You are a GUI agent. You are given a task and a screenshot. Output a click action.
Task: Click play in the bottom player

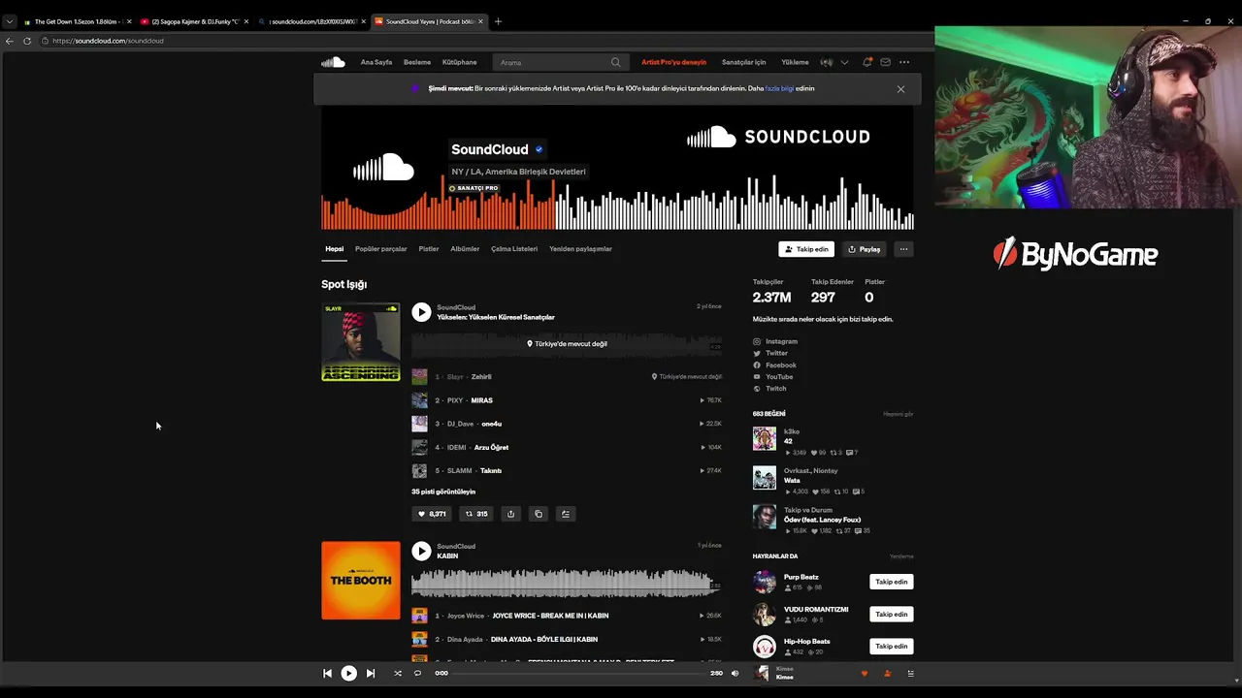348,674
